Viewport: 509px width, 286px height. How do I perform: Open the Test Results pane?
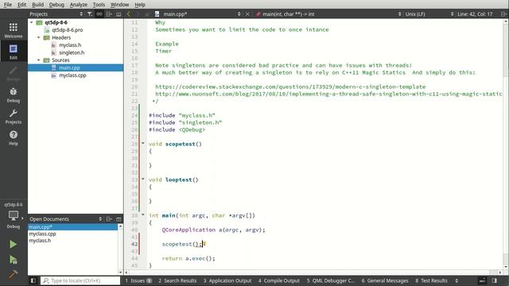431,280
